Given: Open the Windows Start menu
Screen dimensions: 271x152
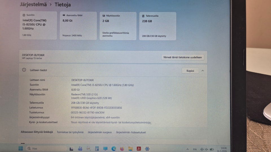Looking at the screenshot, I should [21, 148].
